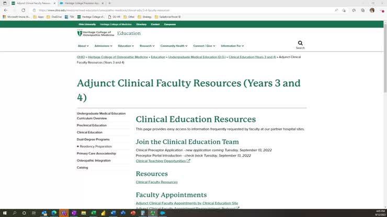Open the Apps bookmarks folder
The height and width of the screenshot is (217, 387).
click(38, 17)
